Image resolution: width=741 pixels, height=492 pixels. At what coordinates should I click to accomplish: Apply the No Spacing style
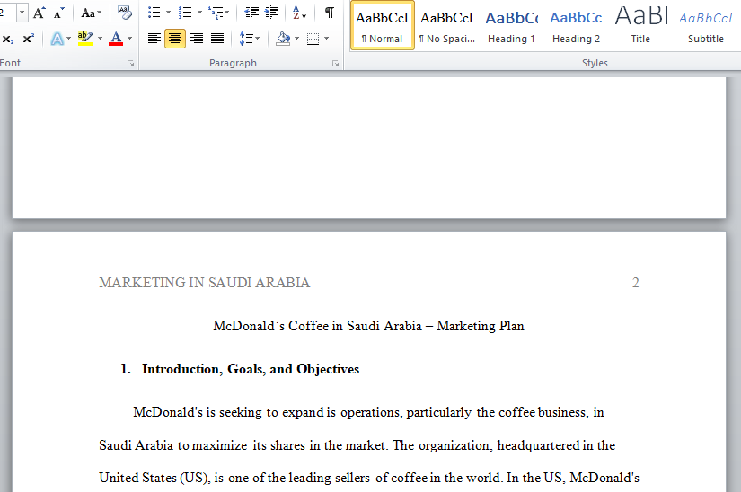(447, 25)
